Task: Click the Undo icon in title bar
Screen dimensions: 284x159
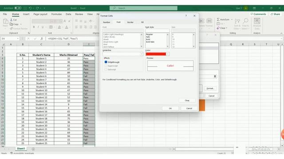Action: point(30,8)
